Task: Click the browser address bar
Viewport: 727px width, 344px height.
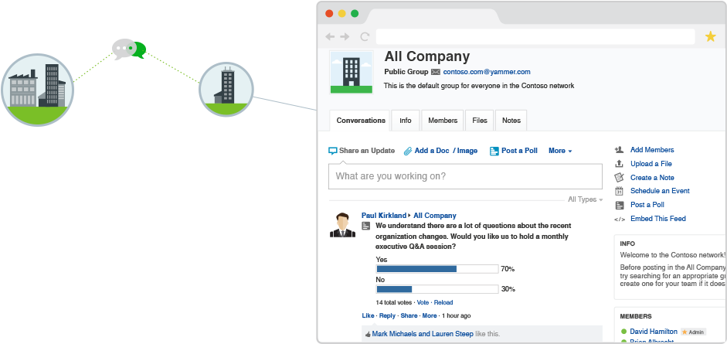Action: (535, 36)
